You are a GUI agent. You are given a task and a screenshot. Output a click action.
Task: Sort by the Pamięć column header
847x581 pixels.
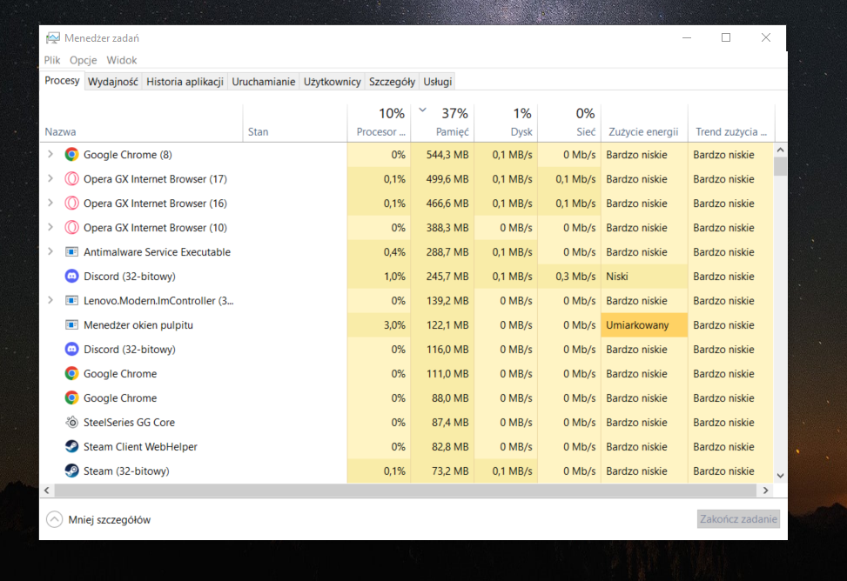pyautogui.click(x=442, y=124)
